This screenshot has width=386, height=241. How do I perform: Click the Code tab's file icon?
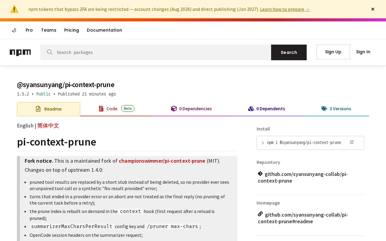(x=101, y=108)
